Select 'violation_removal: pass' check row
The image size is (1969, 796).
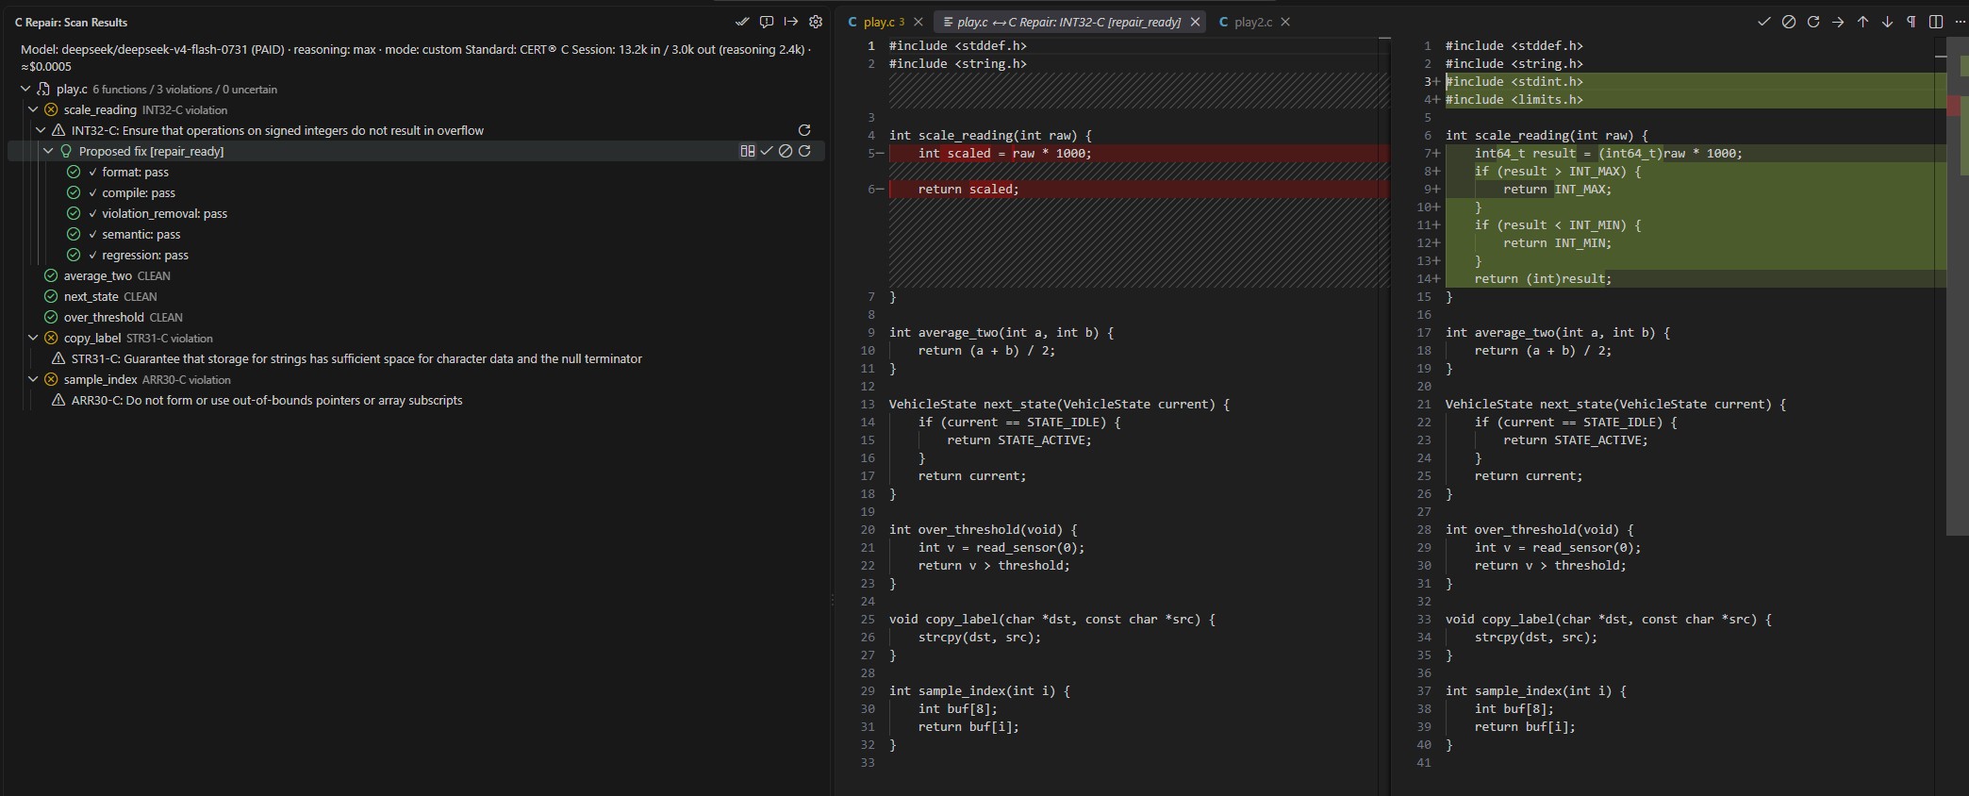point(416,213)
